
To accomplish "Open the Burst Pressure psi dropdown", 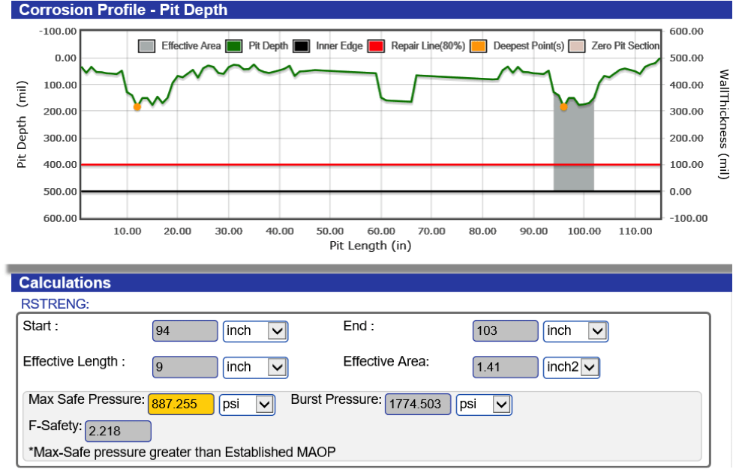I will pyautogui.click(x=484, y=405).
